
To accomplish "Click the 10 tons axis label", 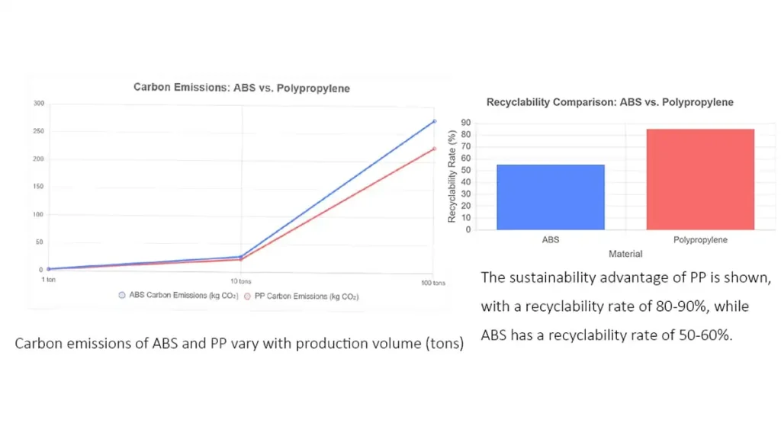I will (239, 280).
